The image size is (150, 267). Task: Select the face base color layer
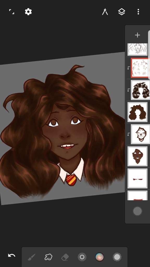coord(137,156)
